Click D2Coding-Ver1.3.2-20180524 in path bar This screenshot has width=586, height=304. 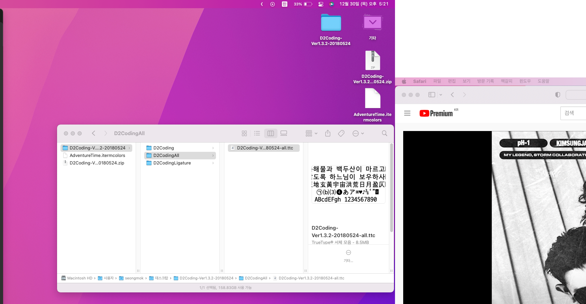(x=204, y=278)
